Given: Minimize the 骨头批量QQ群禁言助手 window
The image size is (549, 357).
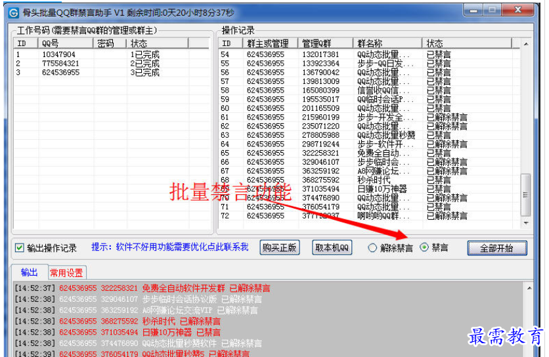Looking at the screenshot, I should click(473, 10).
